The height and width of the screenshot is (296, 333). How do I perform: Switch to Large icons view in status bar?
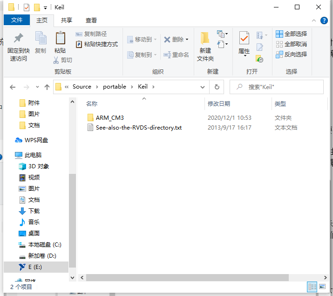click(322, 287)
